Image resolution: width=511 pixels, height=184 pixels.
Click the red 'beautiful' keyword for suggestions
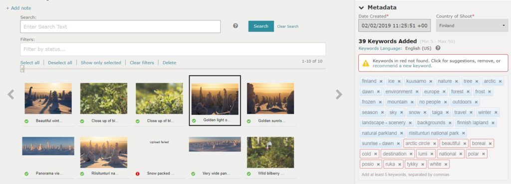tap(451, 143)
